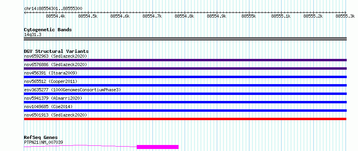
Task: Click the Cytogenetic Bands track title
Action: click(48, 30)
